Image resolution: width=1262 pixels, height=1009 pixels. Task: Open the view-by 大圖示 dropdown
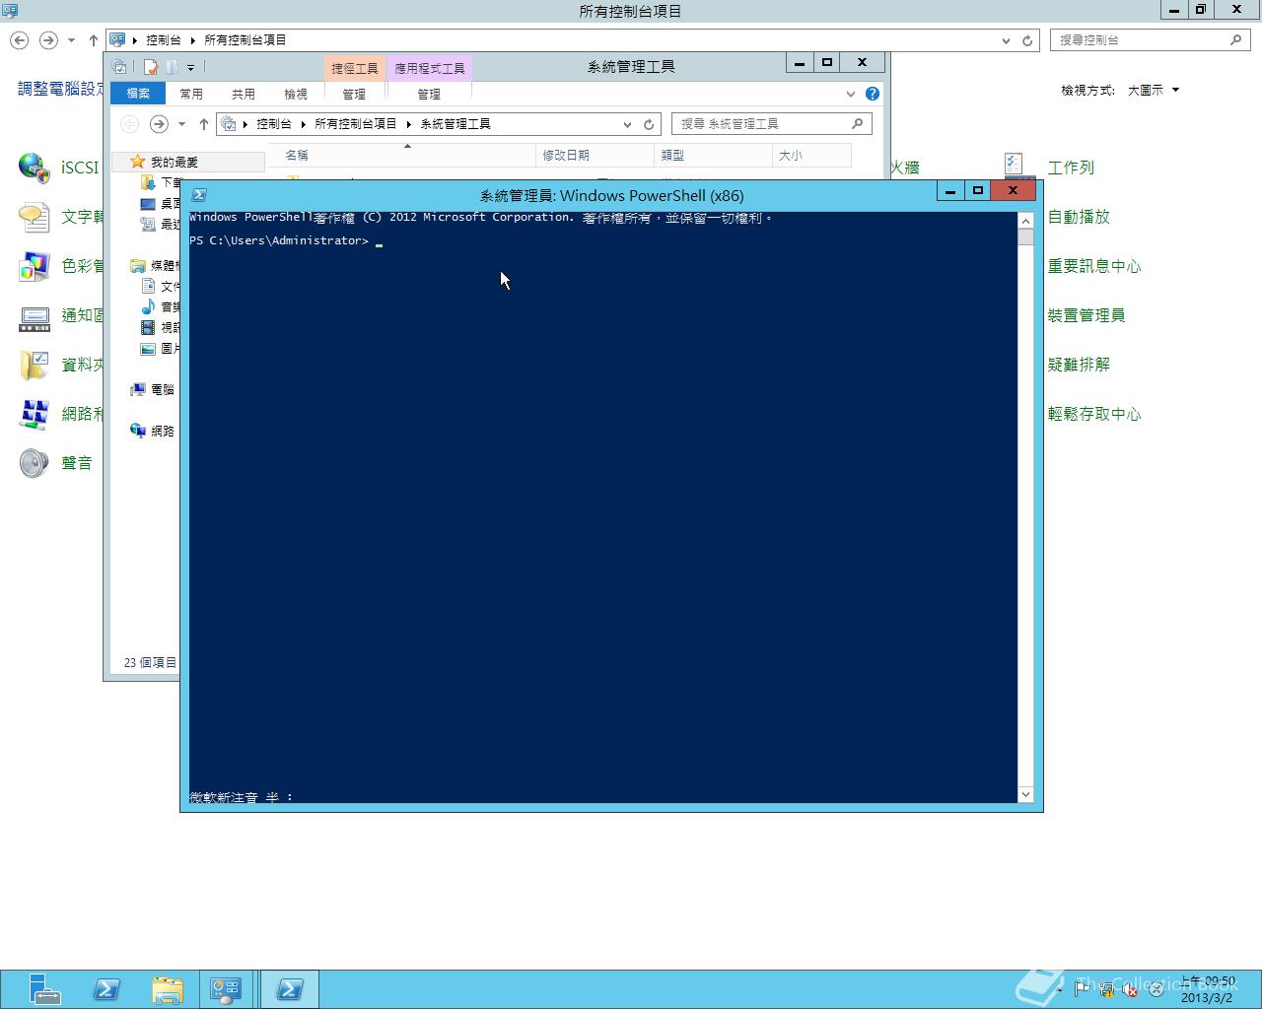coord(1154,90)
